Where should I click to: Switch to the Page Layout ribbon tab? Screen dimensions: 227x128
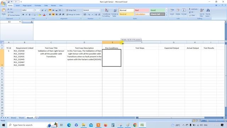27,6
